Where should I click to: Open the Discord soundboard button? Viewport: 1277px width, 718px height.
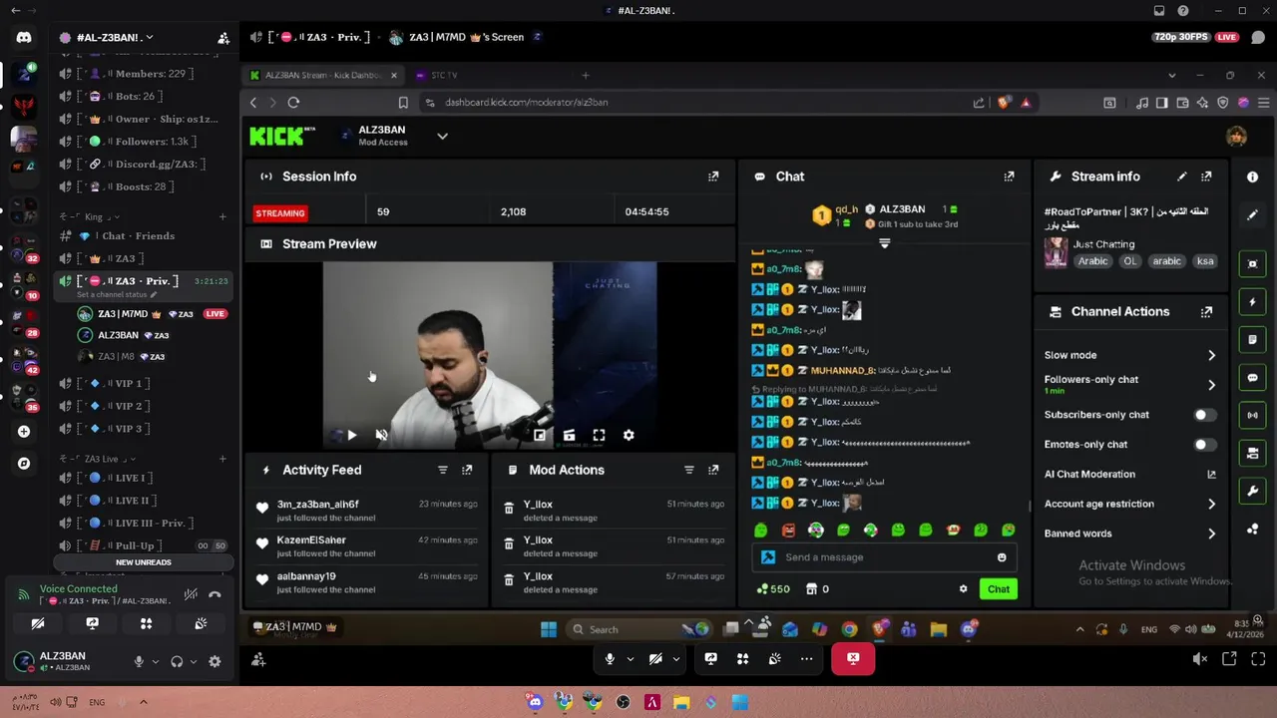201,623
